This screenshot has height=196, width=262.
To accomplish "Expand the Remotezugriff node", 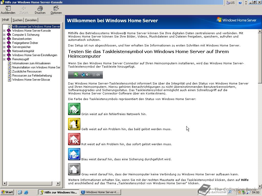I will click(4, 59).
